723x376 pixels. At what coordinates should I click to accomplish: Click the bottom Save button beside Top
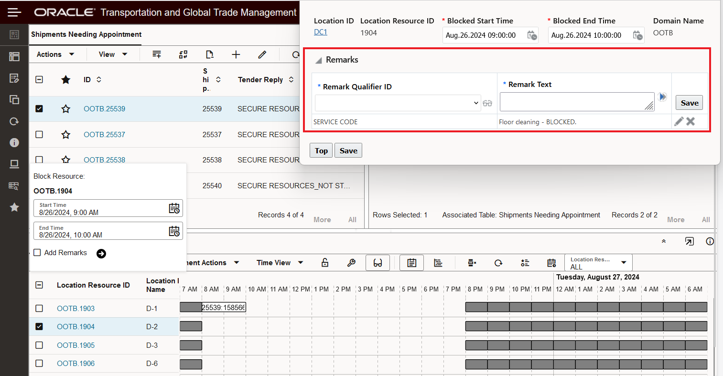[348, 150]
